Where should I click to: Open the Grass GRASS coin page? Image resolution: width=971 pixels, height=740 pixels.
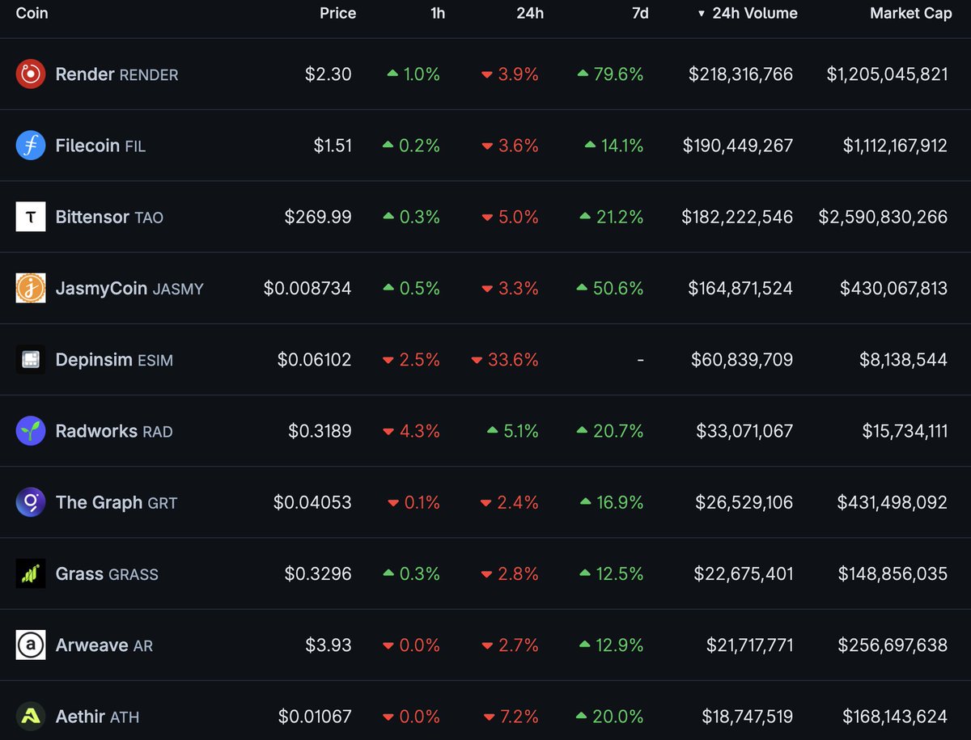click(107, 573)
